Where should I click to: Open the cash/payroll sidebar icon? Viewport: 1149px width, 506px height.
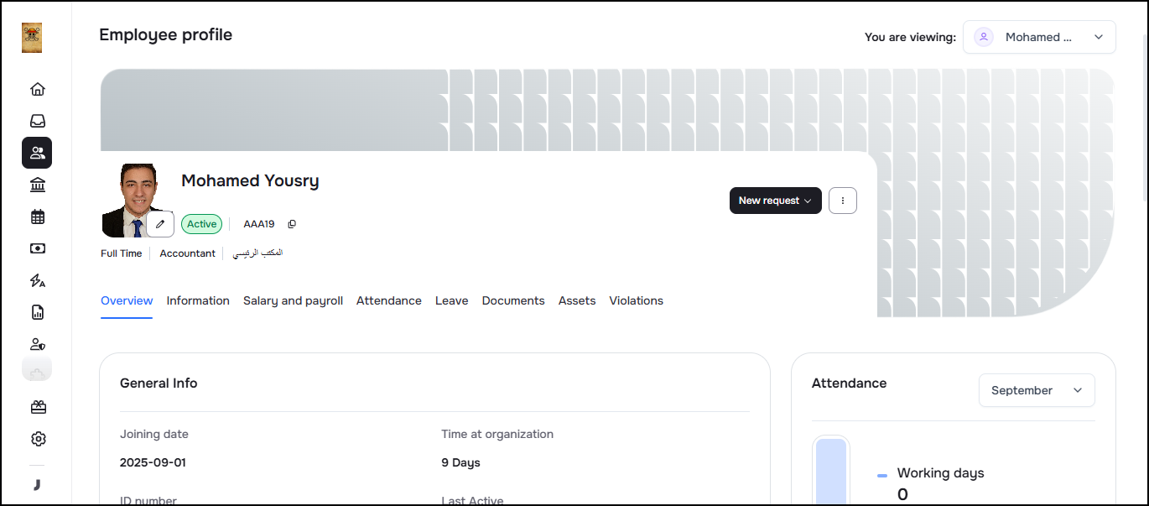[37, 248]
